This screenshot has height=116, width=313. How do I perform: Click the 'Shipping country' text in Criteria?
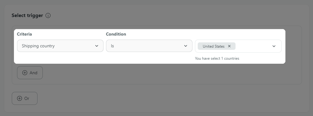38,46
